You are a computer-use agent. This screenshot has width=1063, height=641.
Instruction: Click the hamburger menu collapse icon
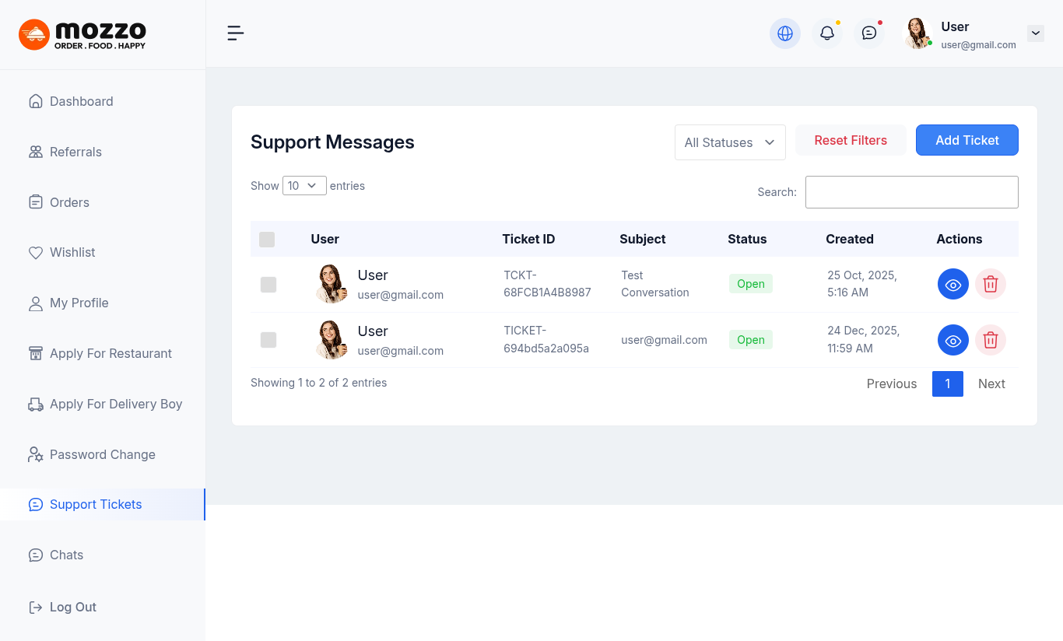point(235,33)
